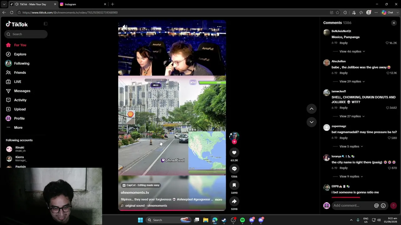Click the CapCut editing made easy badge
The image size is (401, 225).
[141, 185]
